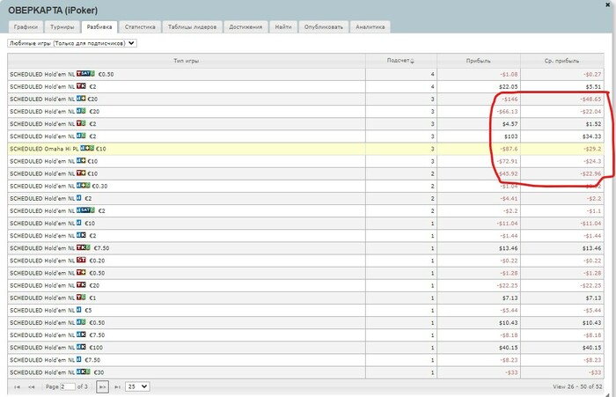Click the T+ icon in the €10 row with -$45.92
616x397 pixels.
point(81,173)
